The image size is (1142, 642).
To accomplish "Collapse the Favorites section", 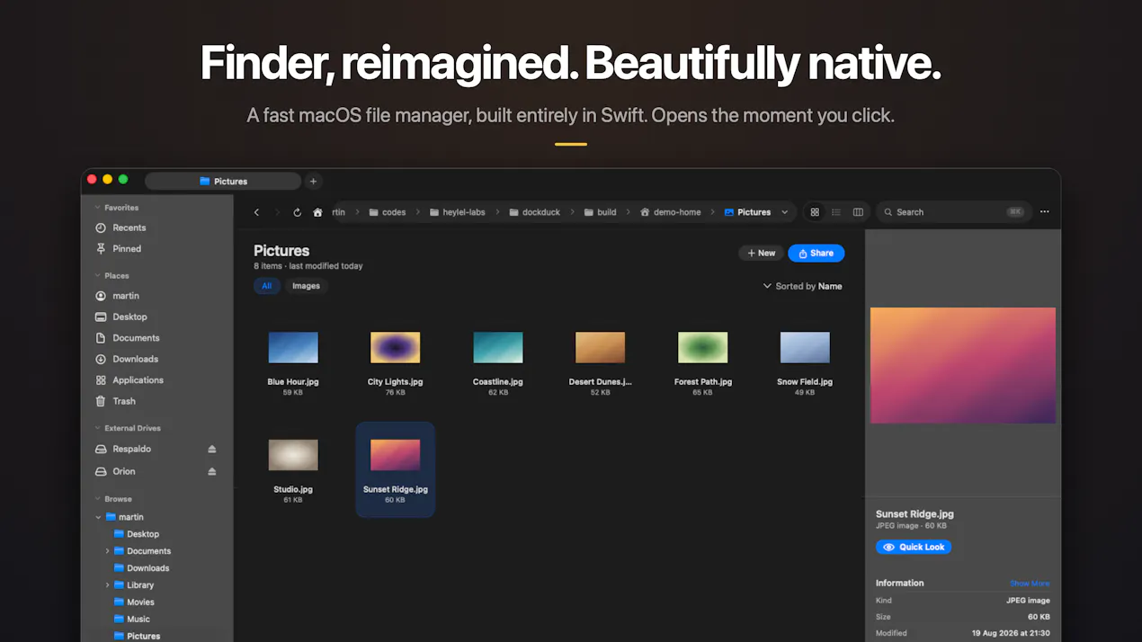I will pyautogui.click(x=98, y=208).
